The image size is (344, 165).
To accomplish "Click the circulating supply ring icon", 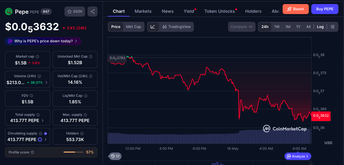I will pyautogui.click(x=40, y=139).
